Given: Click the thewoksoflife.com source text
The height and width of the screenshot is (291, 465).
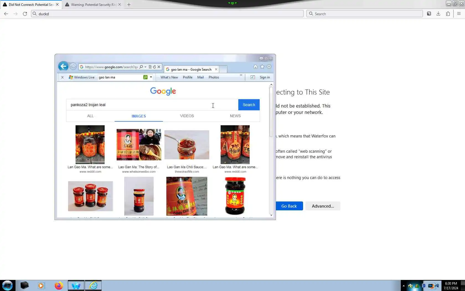Looking at the screenshot, I should coord(187,172).
